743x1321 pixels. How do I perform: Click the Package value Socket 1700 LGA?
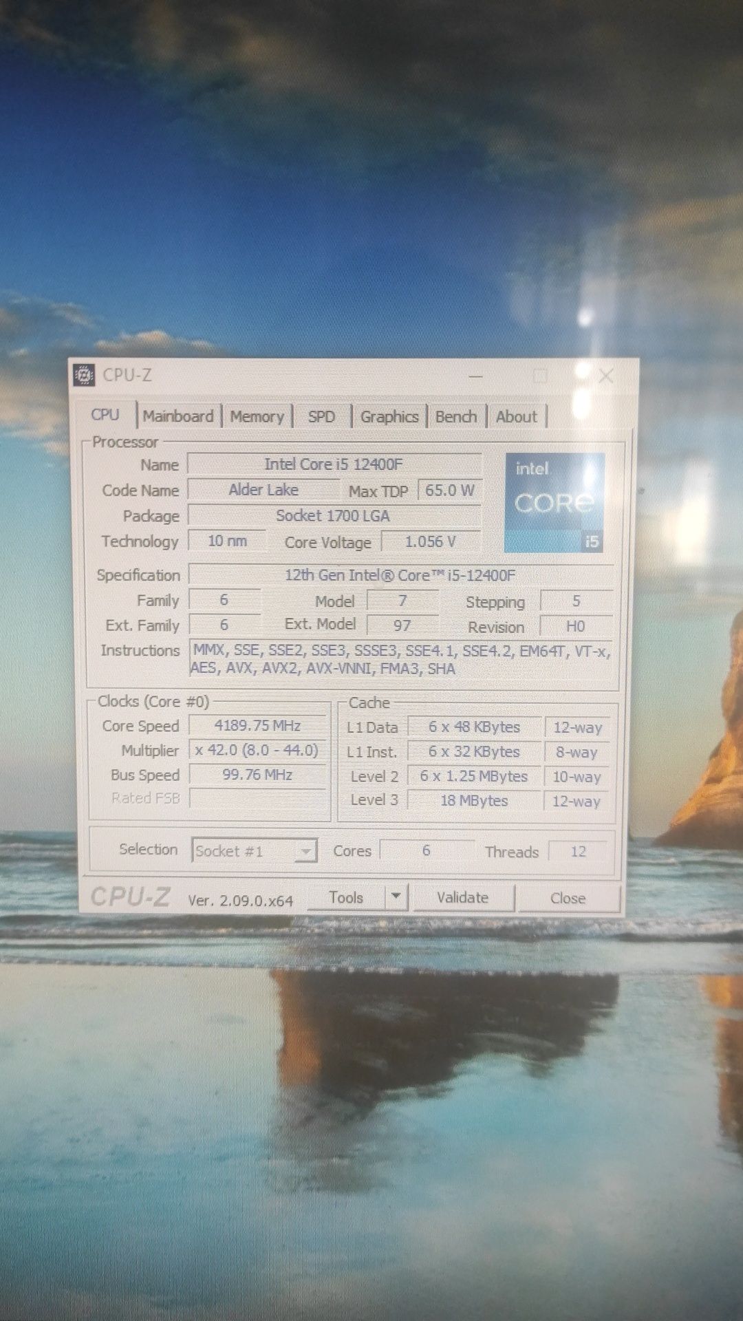pyautogui.click(x=334, y=516)
